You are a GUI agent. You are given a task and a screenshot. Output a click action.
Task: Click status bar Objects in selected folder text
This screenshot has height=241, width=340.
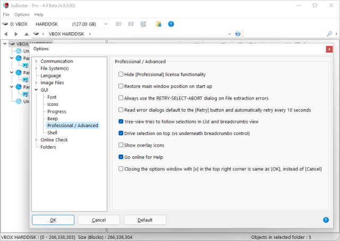pyautogui.click(x=281, y=237)
